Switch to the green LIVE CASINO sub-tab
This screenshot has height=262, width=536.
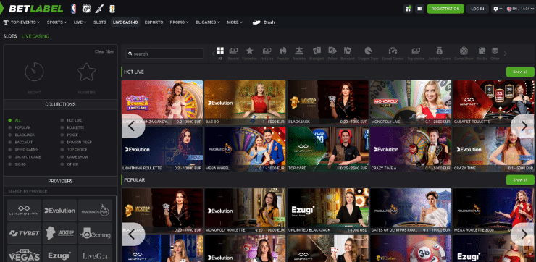tap(35, 36)
